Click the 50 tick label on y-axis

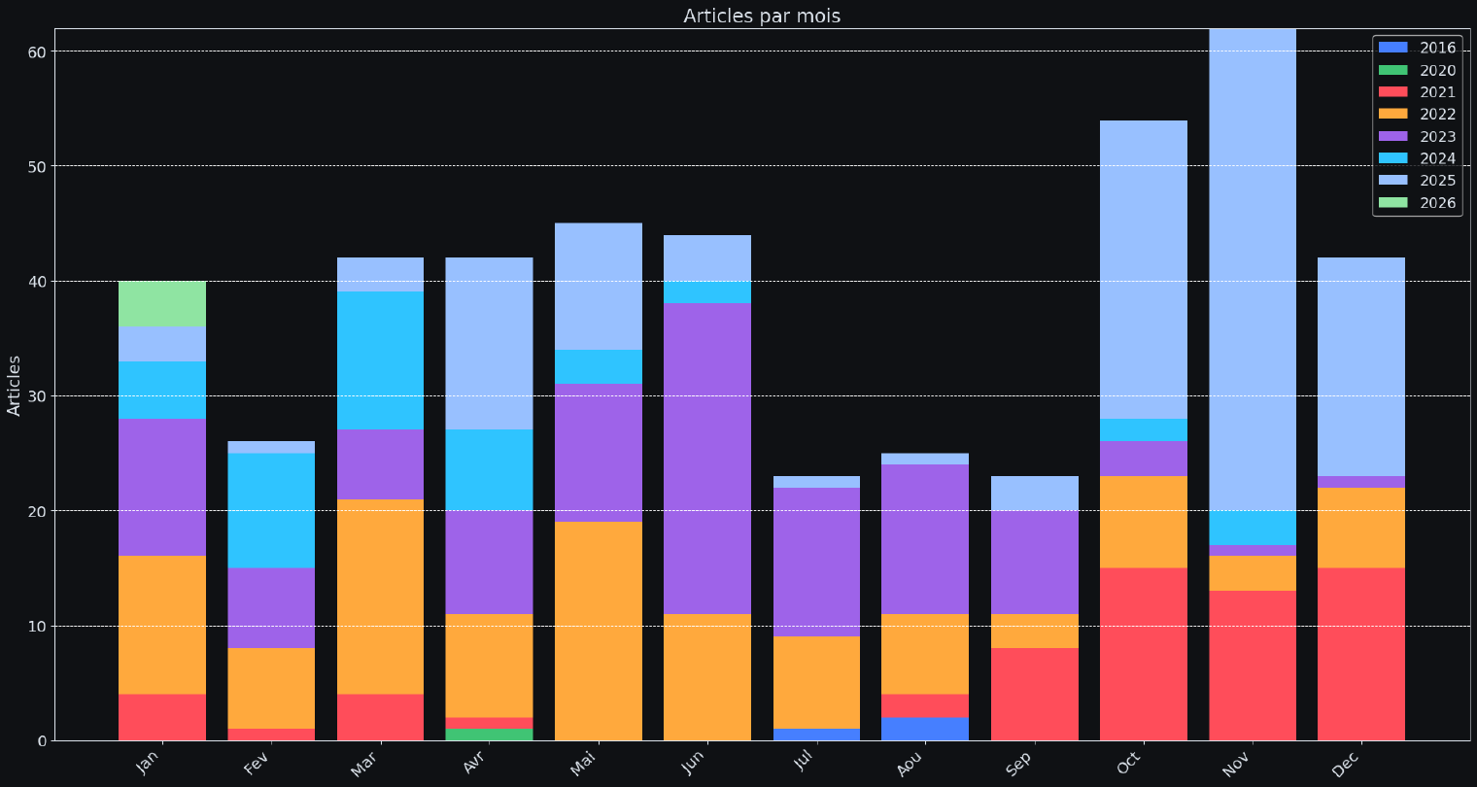click(35, 166)
